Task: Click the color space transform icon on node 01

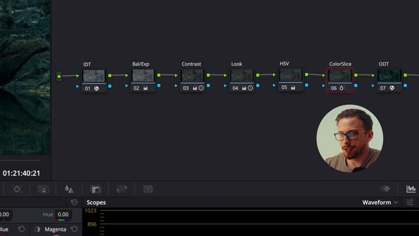Action: click(x=96, y=88)
